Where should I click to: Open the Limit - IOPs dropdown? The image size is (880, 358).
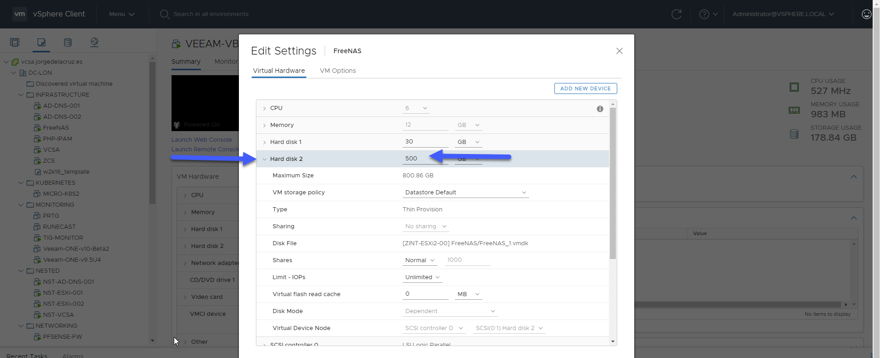pyautogui.click(x=422, y=277)
